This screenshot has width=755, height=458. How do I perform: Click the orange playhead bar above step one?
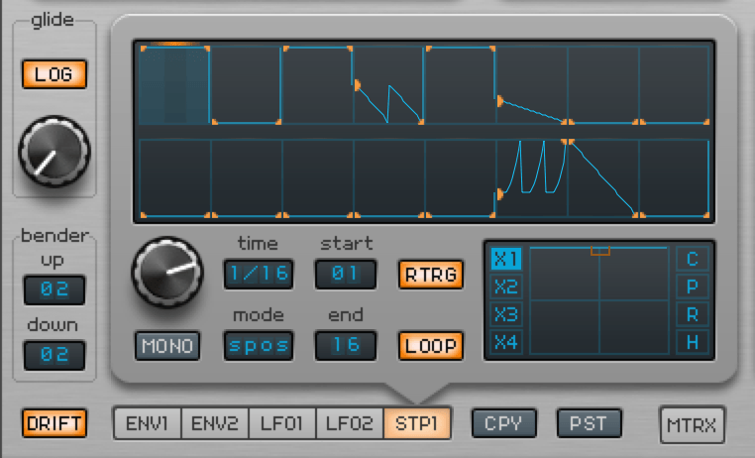tap(174, 44)
